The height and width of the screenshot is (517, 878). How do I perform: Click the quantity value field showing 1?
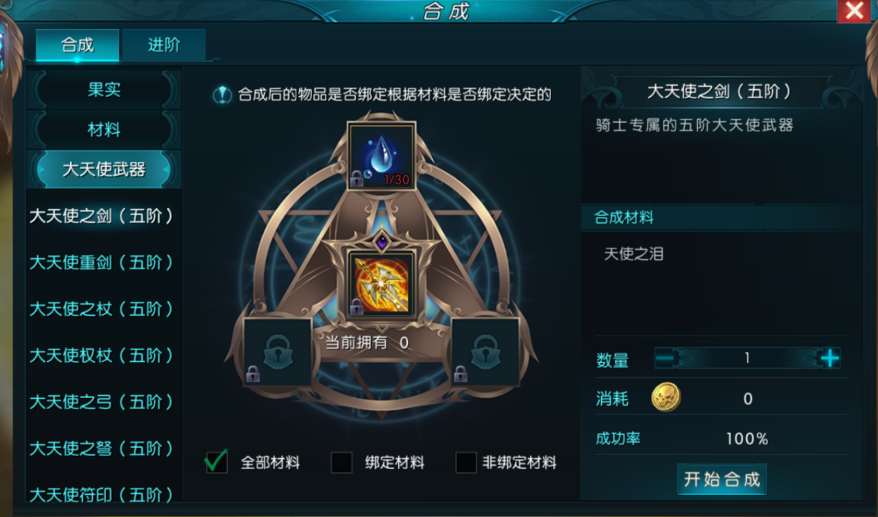point(747,358)
